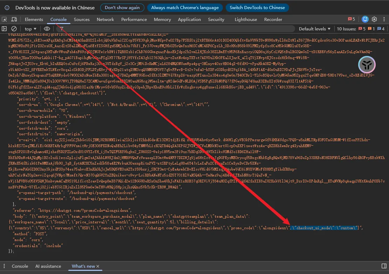
Task: Click the "method": "POST" line
Action: click(30, 234)
